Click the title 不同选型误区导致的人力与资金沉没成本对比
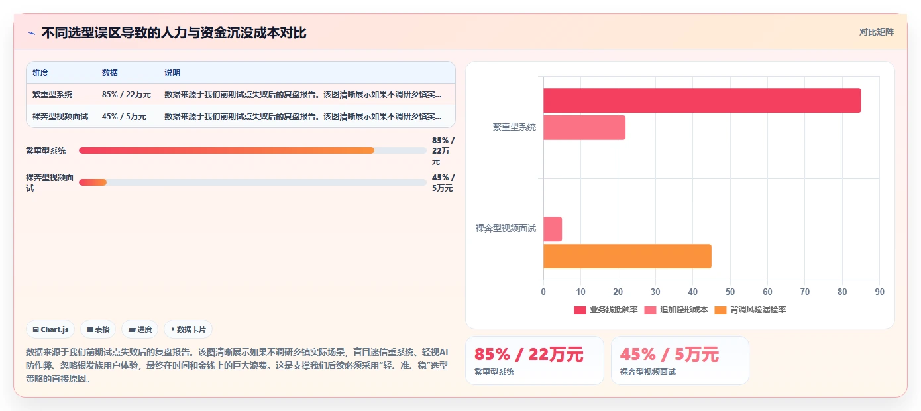The height and width of the screenshot is (411, 921). point(174,32)
